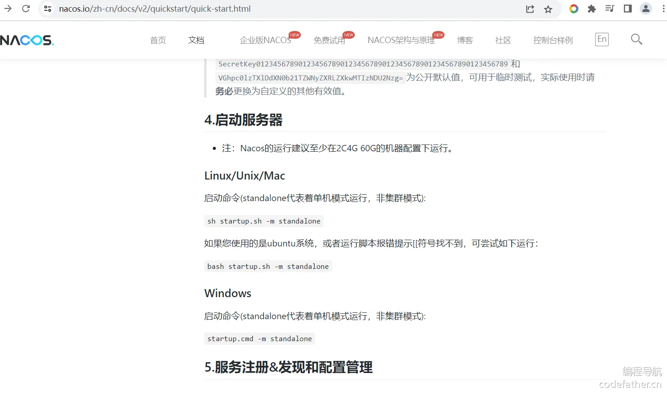The height and width of the screenshot is (395, 667).
Task: Click the startup sentence under Windows
Action: (315, 316)
